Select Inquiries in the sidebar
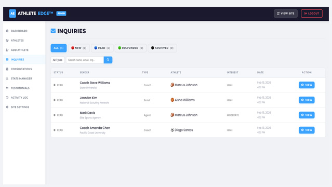Viewport: 332px width, 187px height. click(x=24, y=60)
